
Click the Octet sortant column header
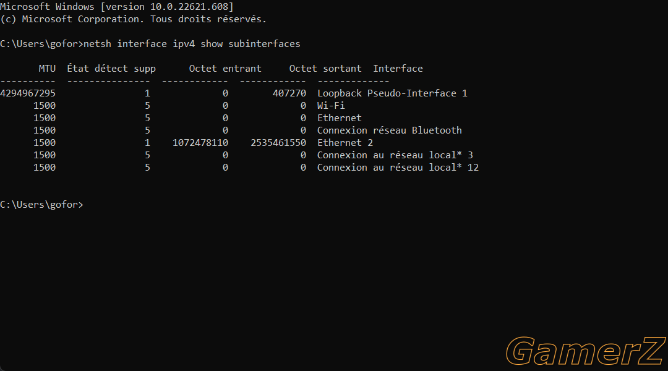point(325,69)
